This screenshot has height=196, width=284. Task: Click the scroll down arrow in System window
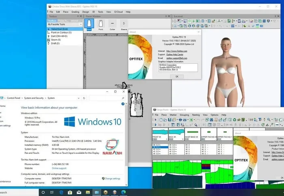tap(126, 185)
